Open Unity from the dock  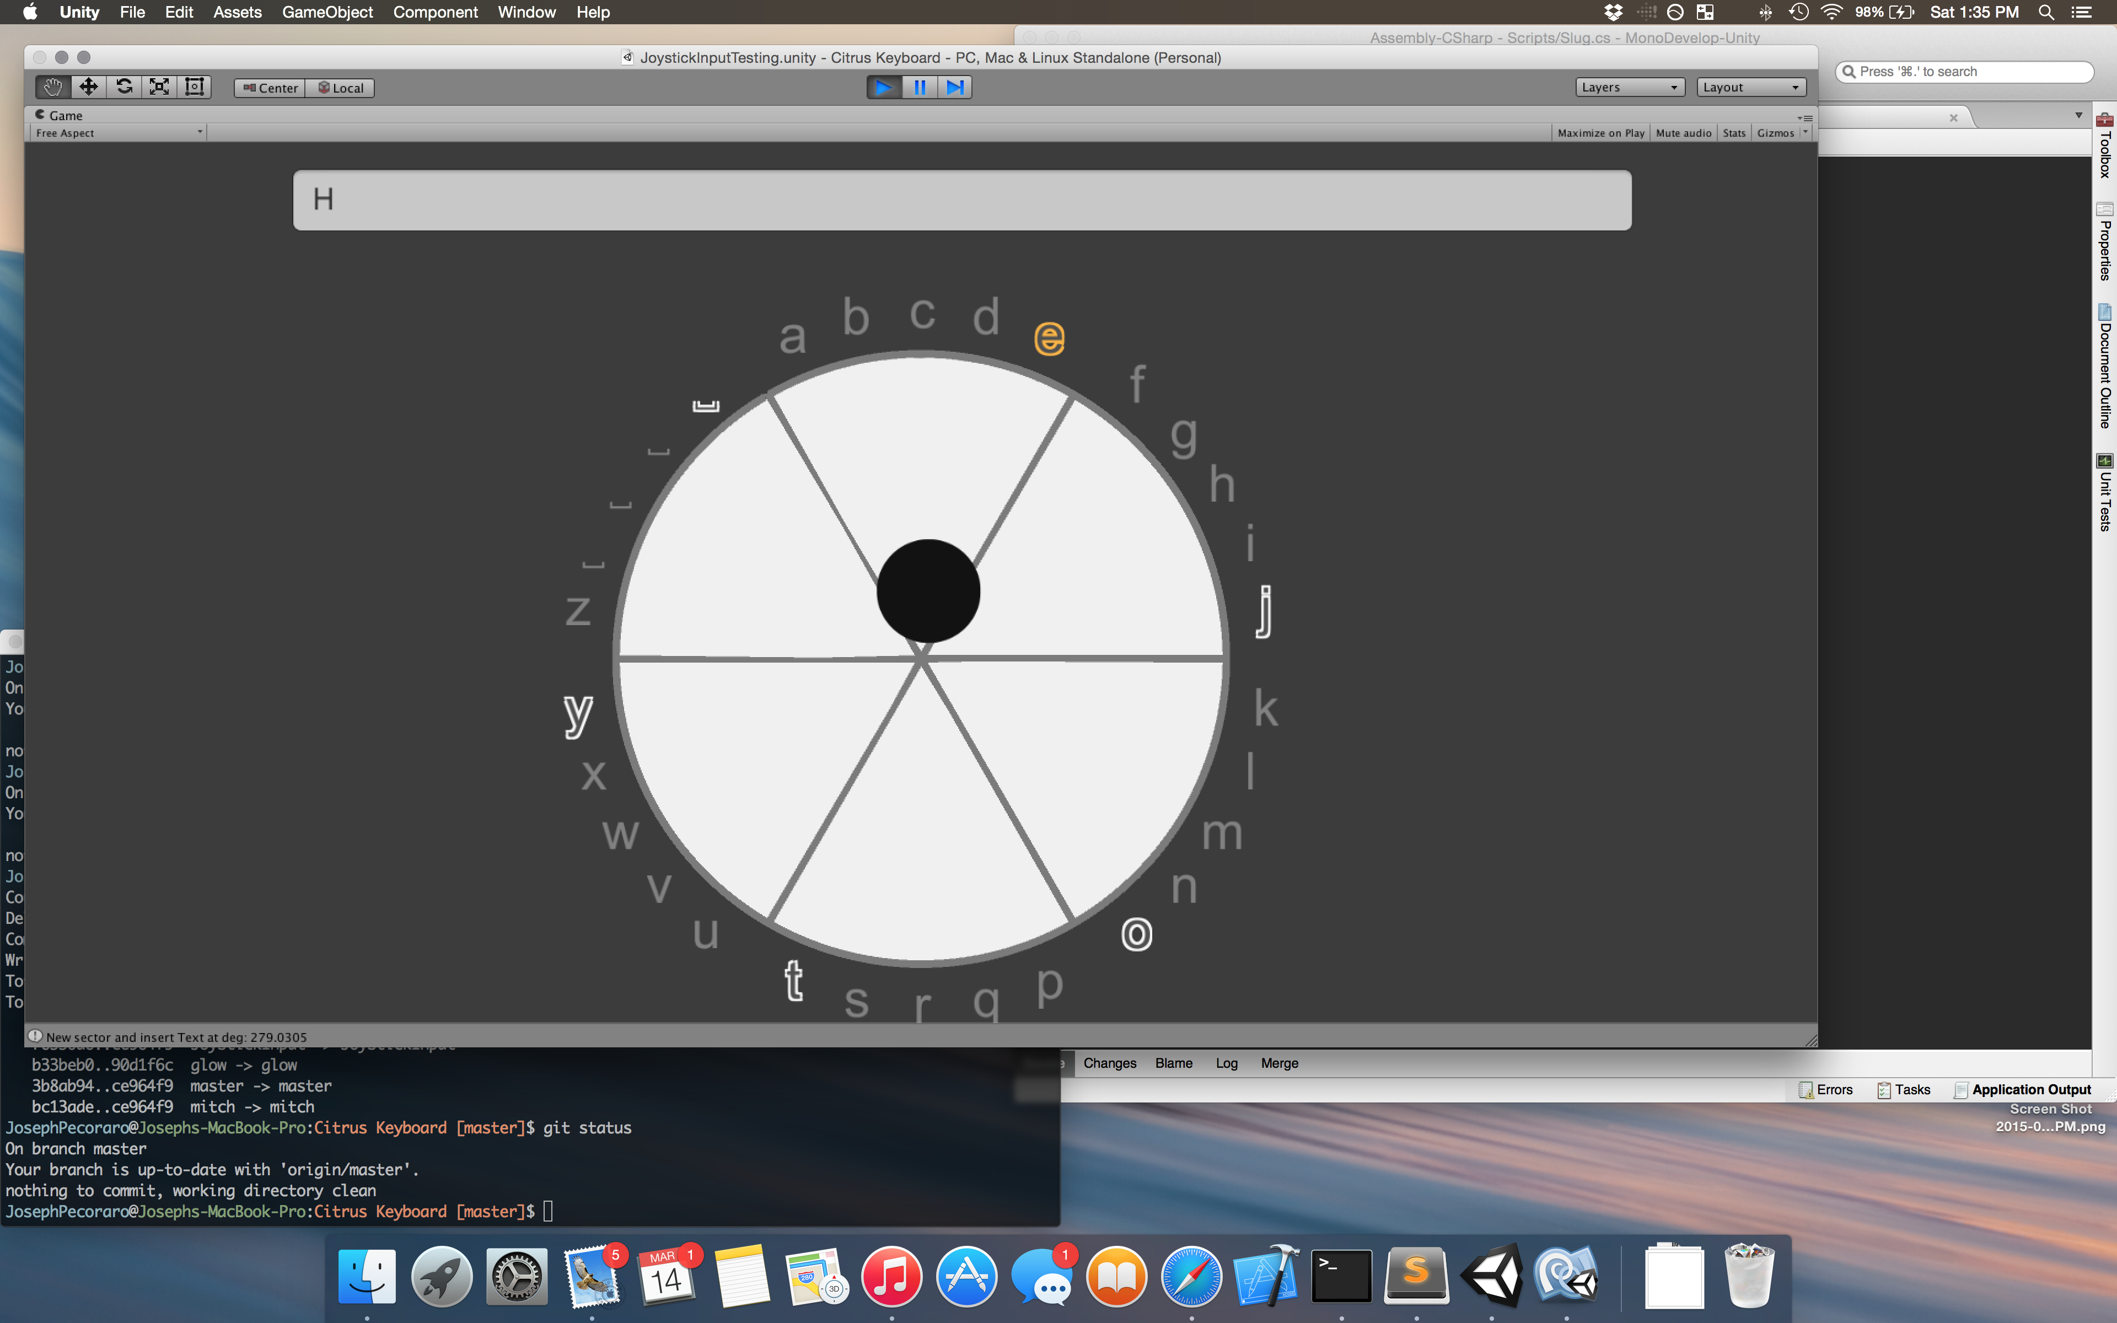(1491, 1276)
